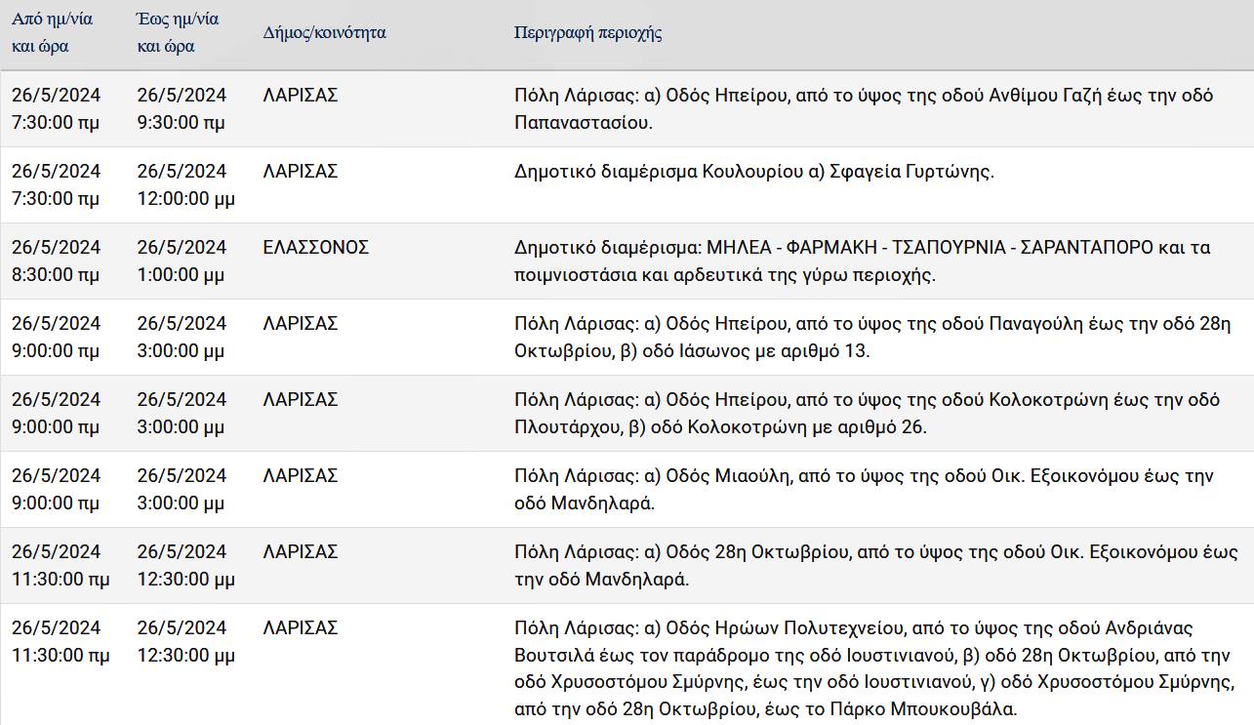Click the 12:30:00 μμ end in the Ηρώων Πολυτεχνείου row
1254x725 pixels.
pos(186,641)
